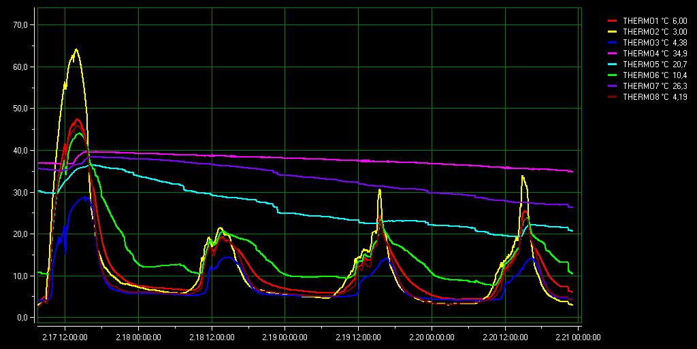Click the 60,0 y-axis label
Screen dimensions: 697x349
coord(21,67)
